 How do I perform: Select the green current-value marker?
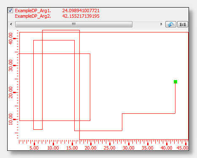(175, 82)
